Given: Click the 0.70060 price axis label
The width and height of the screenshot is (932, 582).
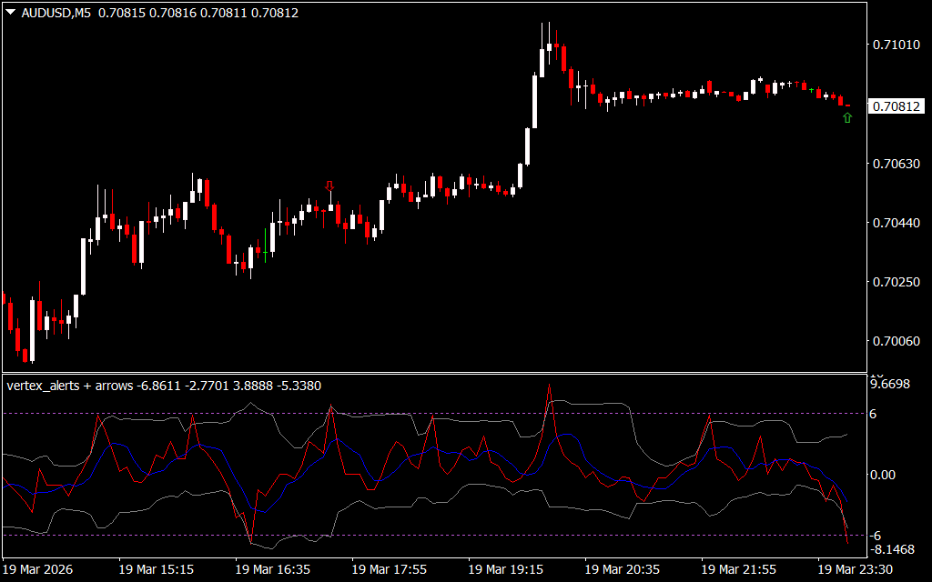Looking at the screenshot, I should coord(895,341).
